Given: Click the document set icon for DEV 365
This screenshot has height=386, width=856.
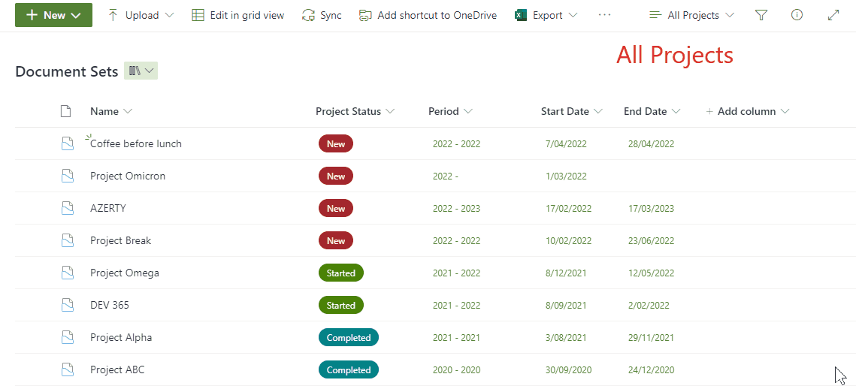Looking at the screenshot, I should 67,306.
